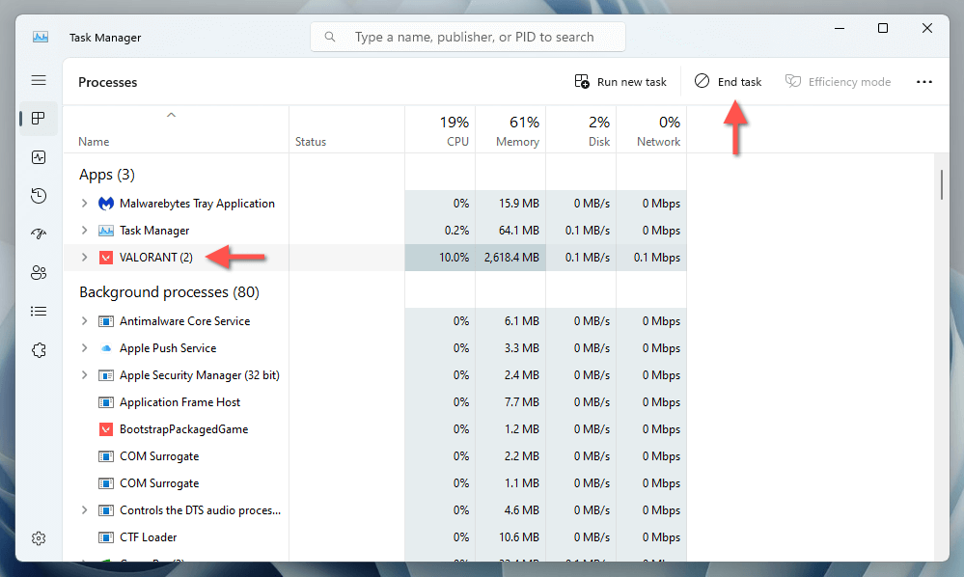Open the App history page icon
964x577 pixels.
coord(39,196)
